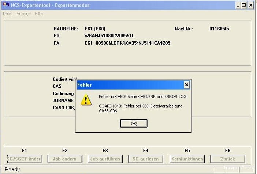Image resolution: width=257 pixels, height=174 pixels.
Task: Click the Ready status bar text
Action: click(x=12, y=170)
